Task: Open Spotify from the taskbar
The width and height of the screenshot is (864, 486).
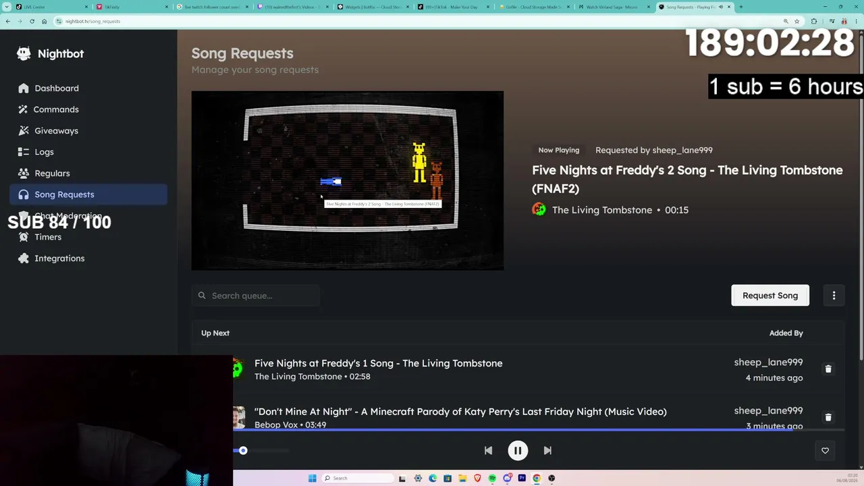Action: [492, 478]
